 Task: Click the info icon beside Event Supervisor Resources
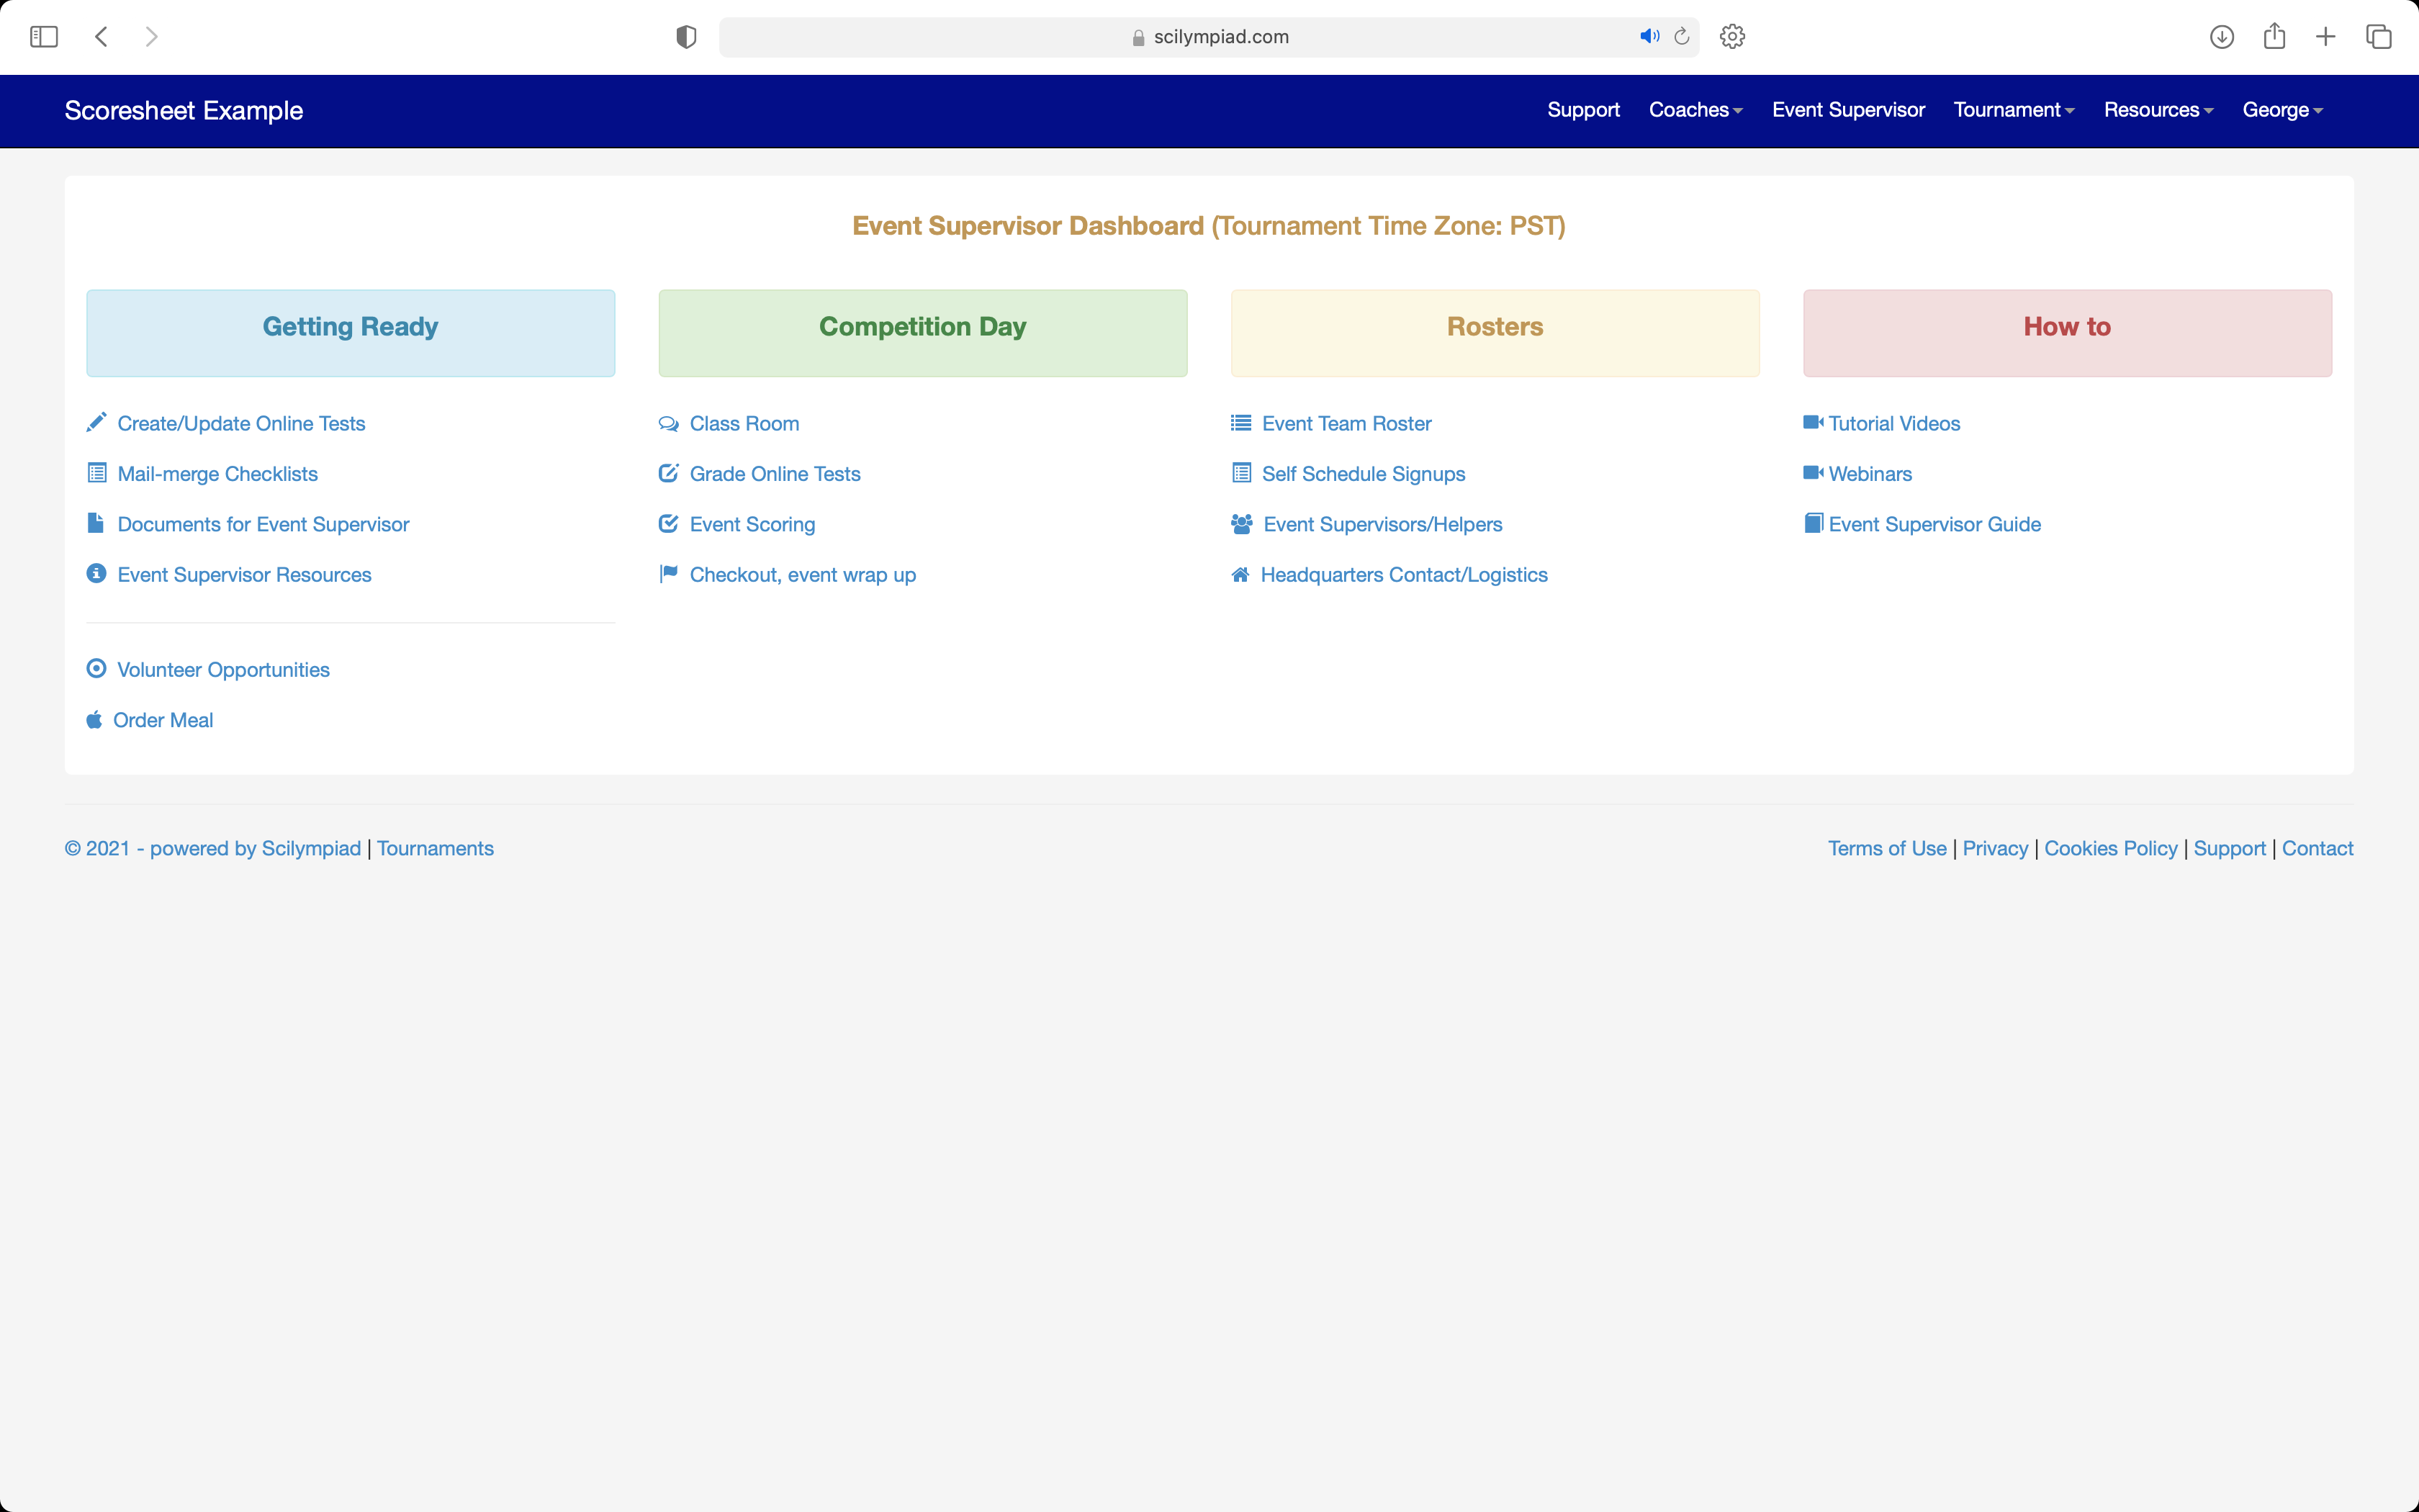click(96, 574)
